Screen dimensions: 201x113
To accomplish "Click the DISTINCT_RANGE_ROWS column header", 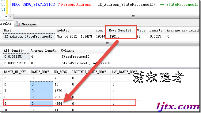I will [x=90, y=72].
